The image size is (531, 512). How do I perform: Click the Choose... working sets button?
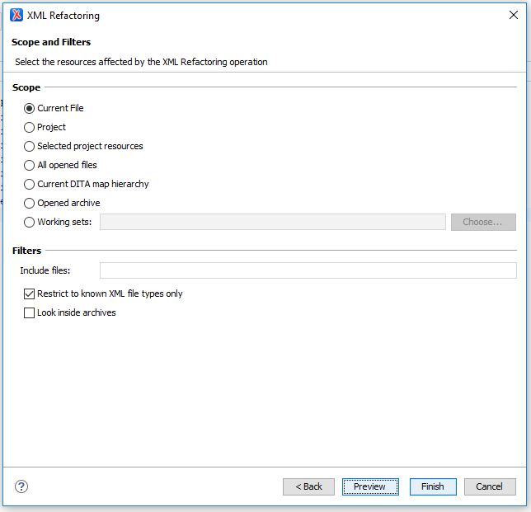pyautogui.click(x=483, y=222)
